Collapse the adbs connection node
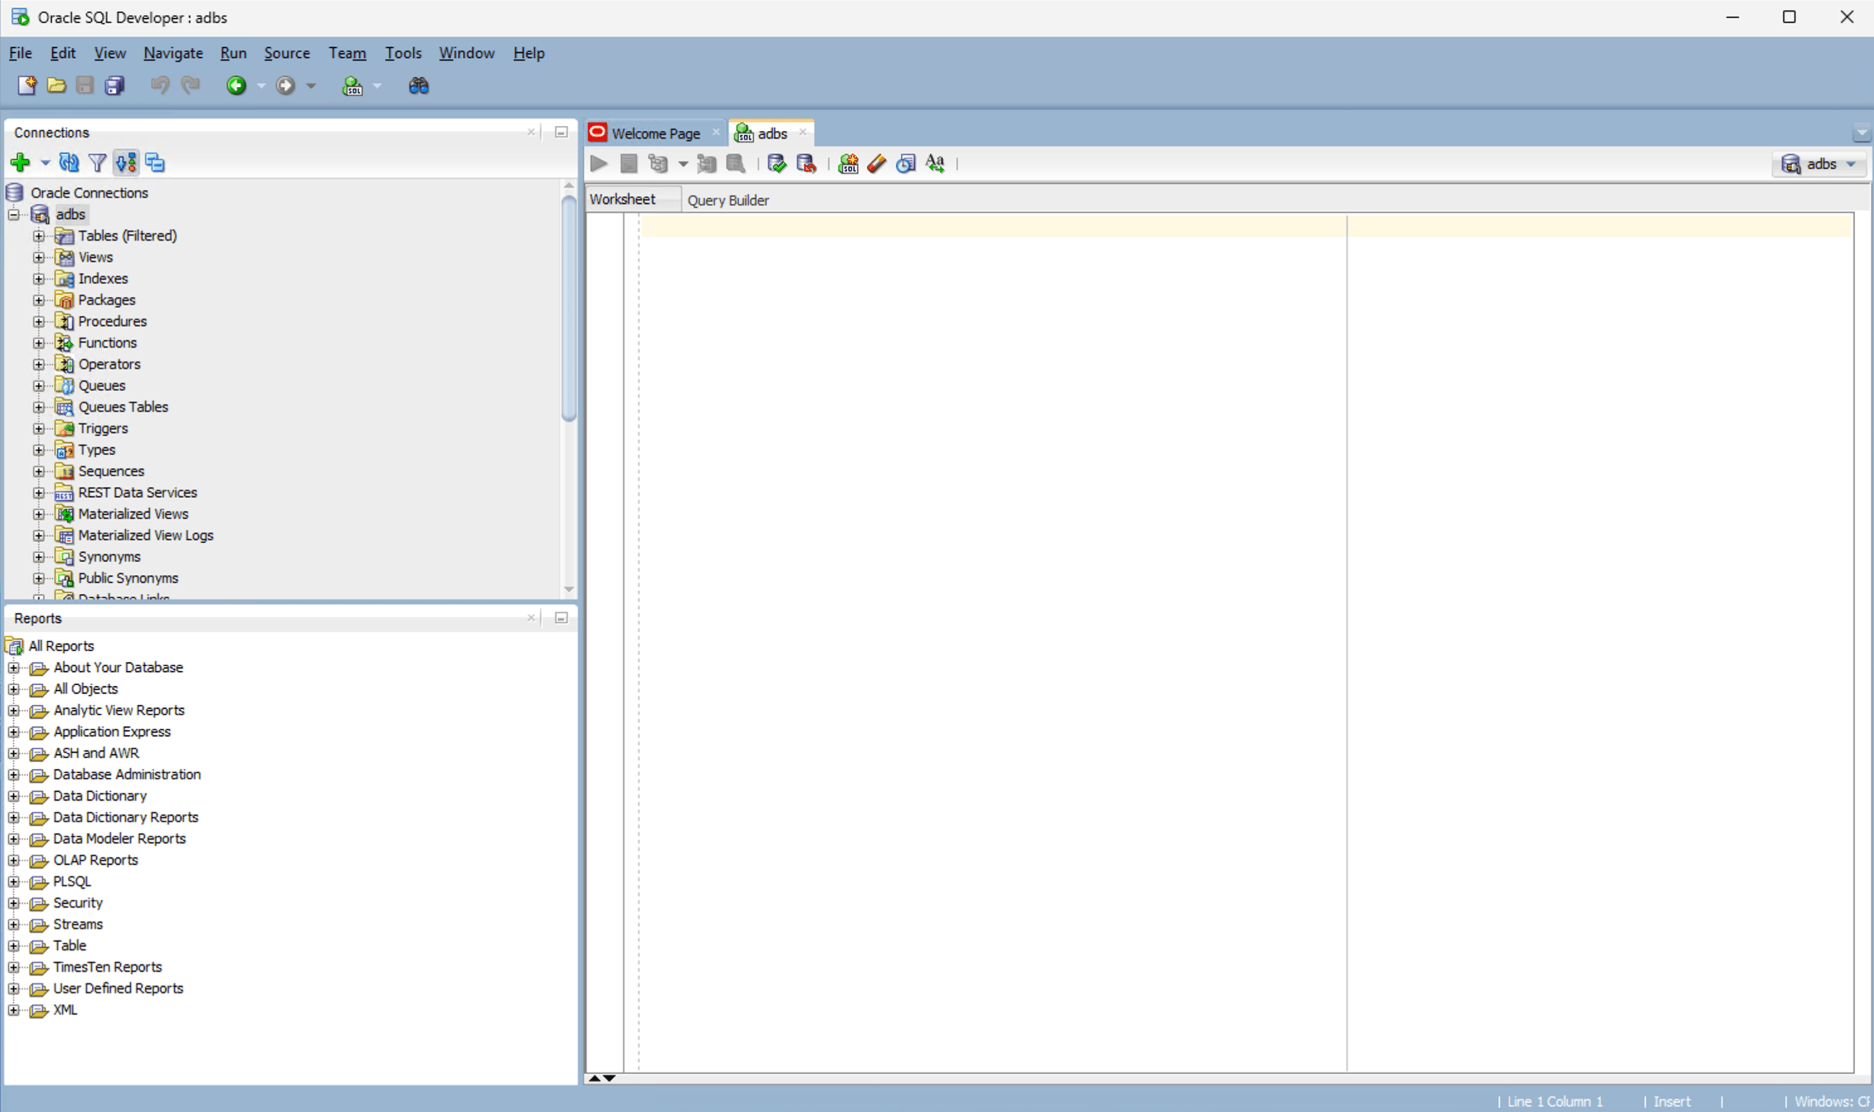 click(x=13, y=214)
